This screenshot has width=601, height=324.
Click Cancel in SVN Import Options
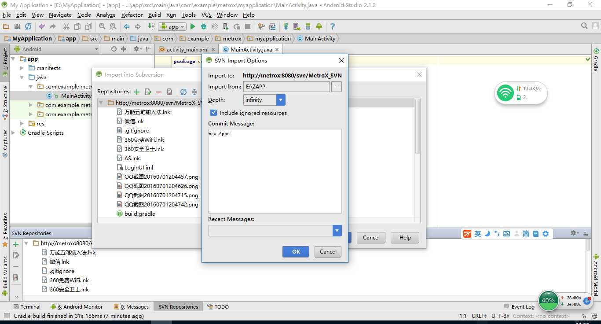pyautogui.click(x=328, y=251)
